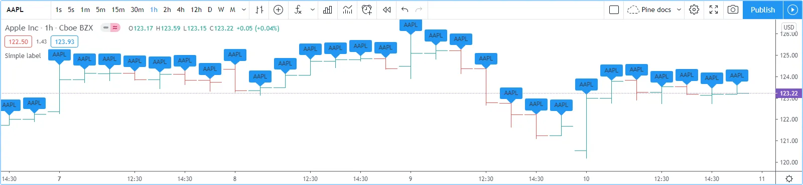The image size is (803, 185).
Task: Redo the last undone action
Action: tap(419, 9)
